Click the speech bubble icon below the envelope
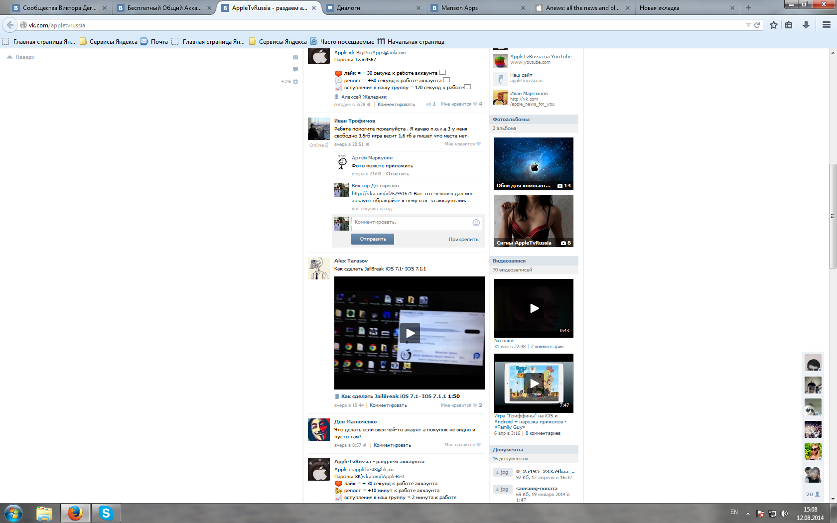This screenshot has height=523, width=837. 295,69
